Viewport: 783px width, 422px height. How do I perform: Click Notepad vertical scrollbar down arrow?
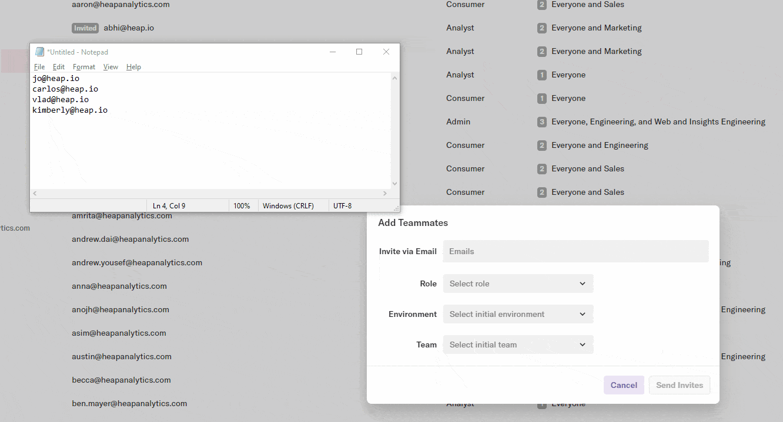(x=395, y=184)
